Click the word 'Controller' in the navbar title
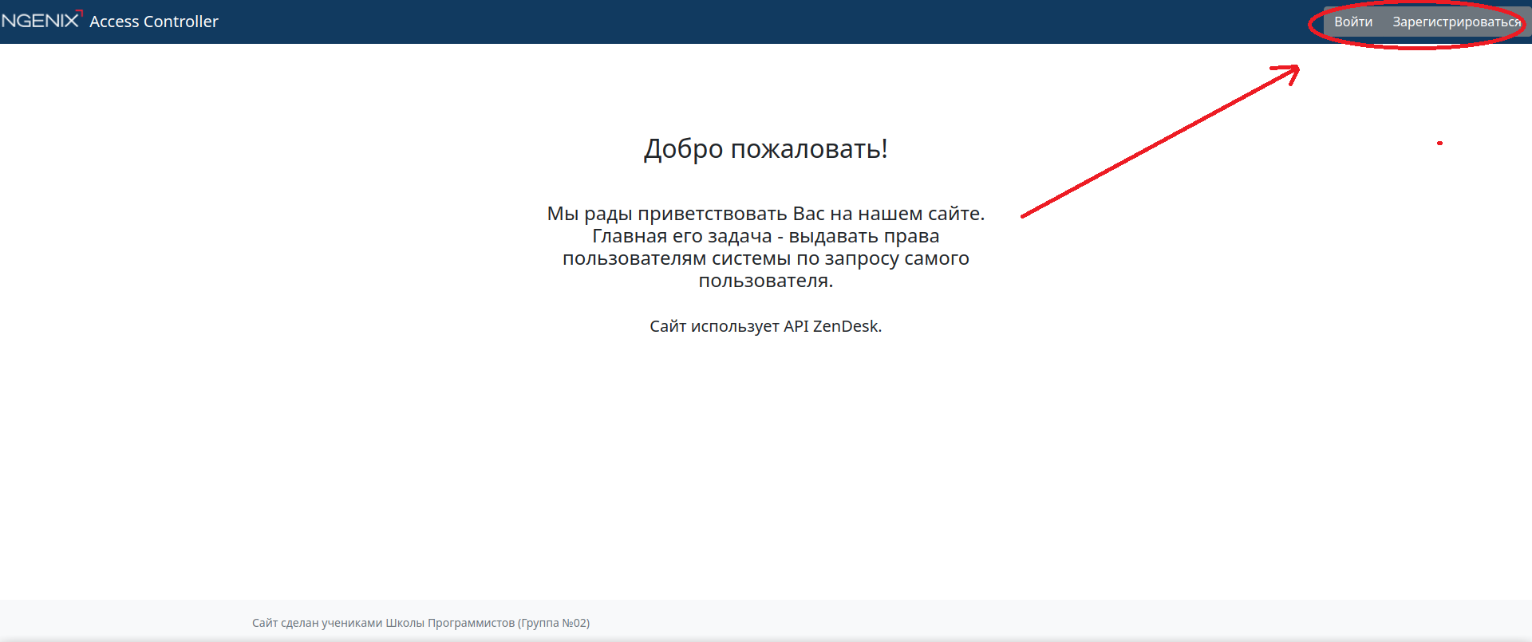 click(181, 22)
